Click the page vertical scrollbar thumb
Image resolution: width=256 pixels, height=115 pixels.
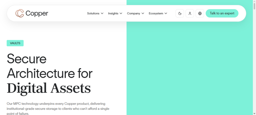pyautogui.click(x=254, y=6)
